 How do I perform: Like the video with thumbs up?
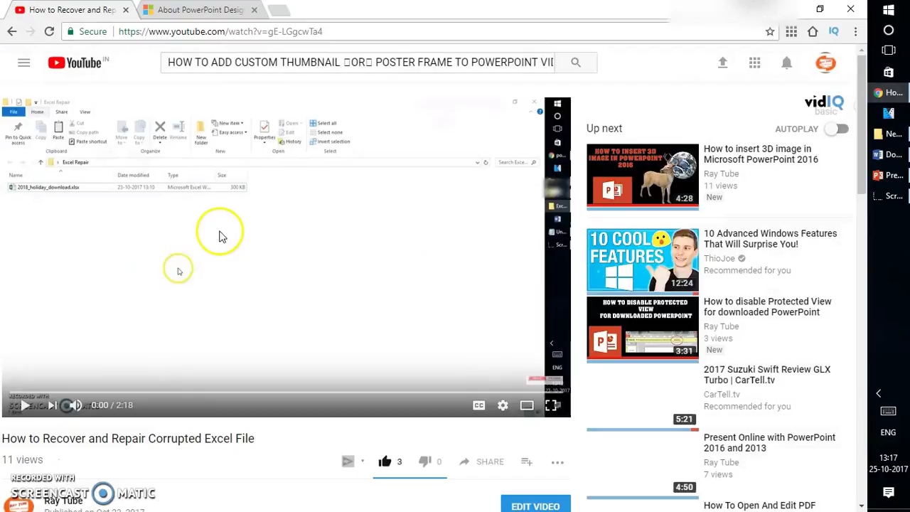(385, 462)
